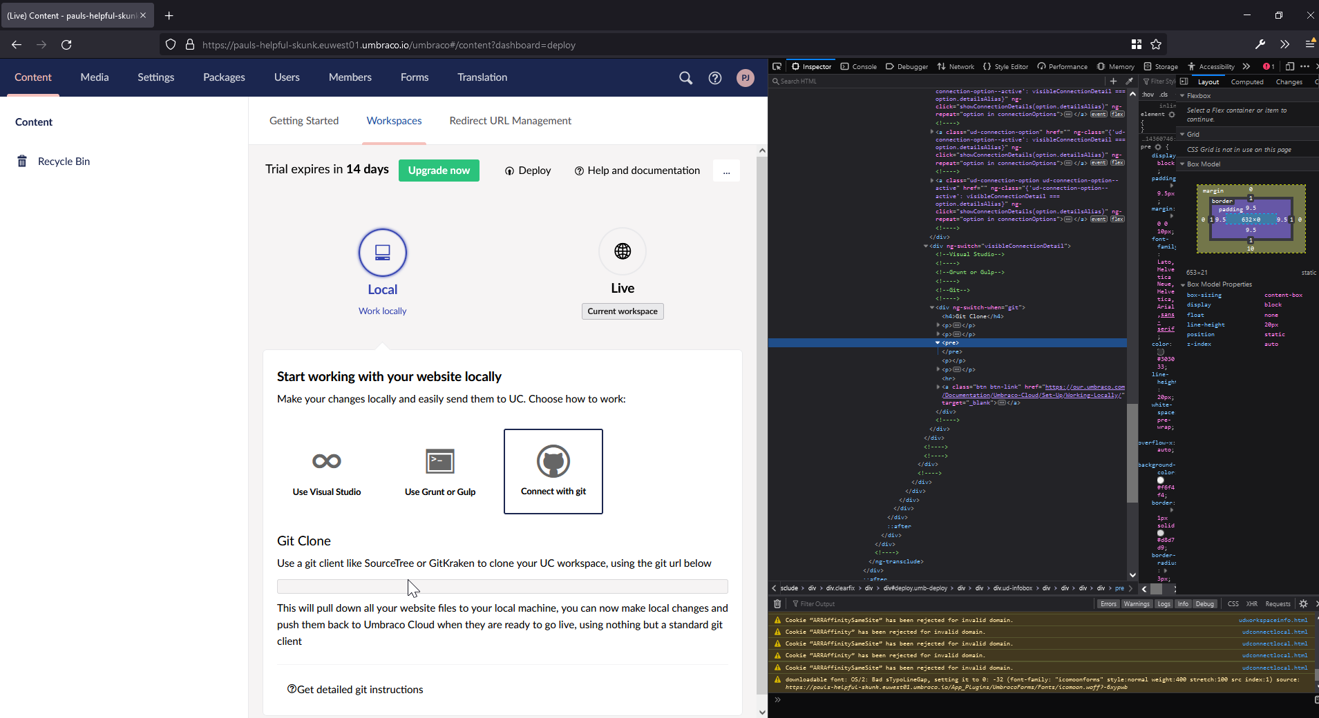Show more devtools tabs chevron
Image resolution: width=1319 pixels, height=718 pixels.
coord(1246,66)
